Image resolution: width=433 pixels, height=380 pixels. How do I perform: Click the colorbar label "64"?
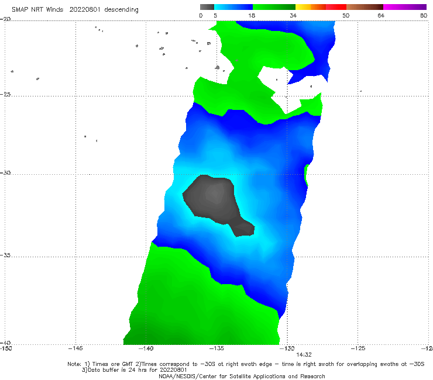(381, 16)
